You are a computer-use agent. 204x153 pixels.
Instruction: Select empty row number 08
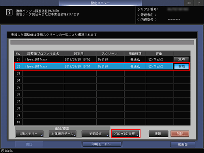click(18, 108)
